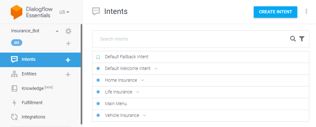Expand Default Welcome Intent followups
The height and width of the screenshot is (127, 316).
click(x=156, y=68)
